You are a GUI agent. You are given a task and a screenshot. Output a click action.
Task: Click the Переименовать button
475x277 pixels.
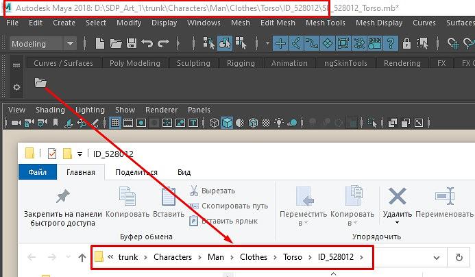click(x=444, y=201)
